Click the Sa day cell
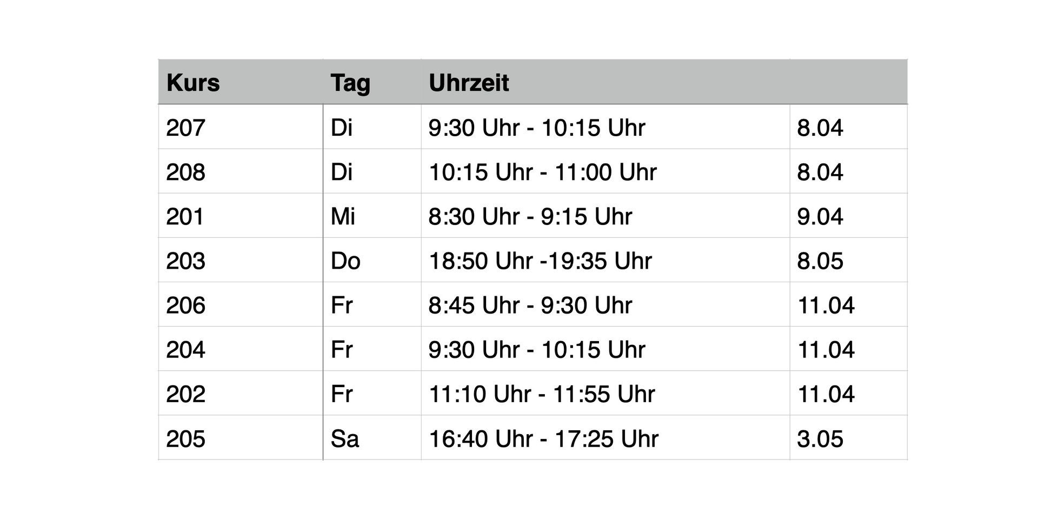Image resolution: width=1038 pixels, height=519 pixels. point(372,437)
